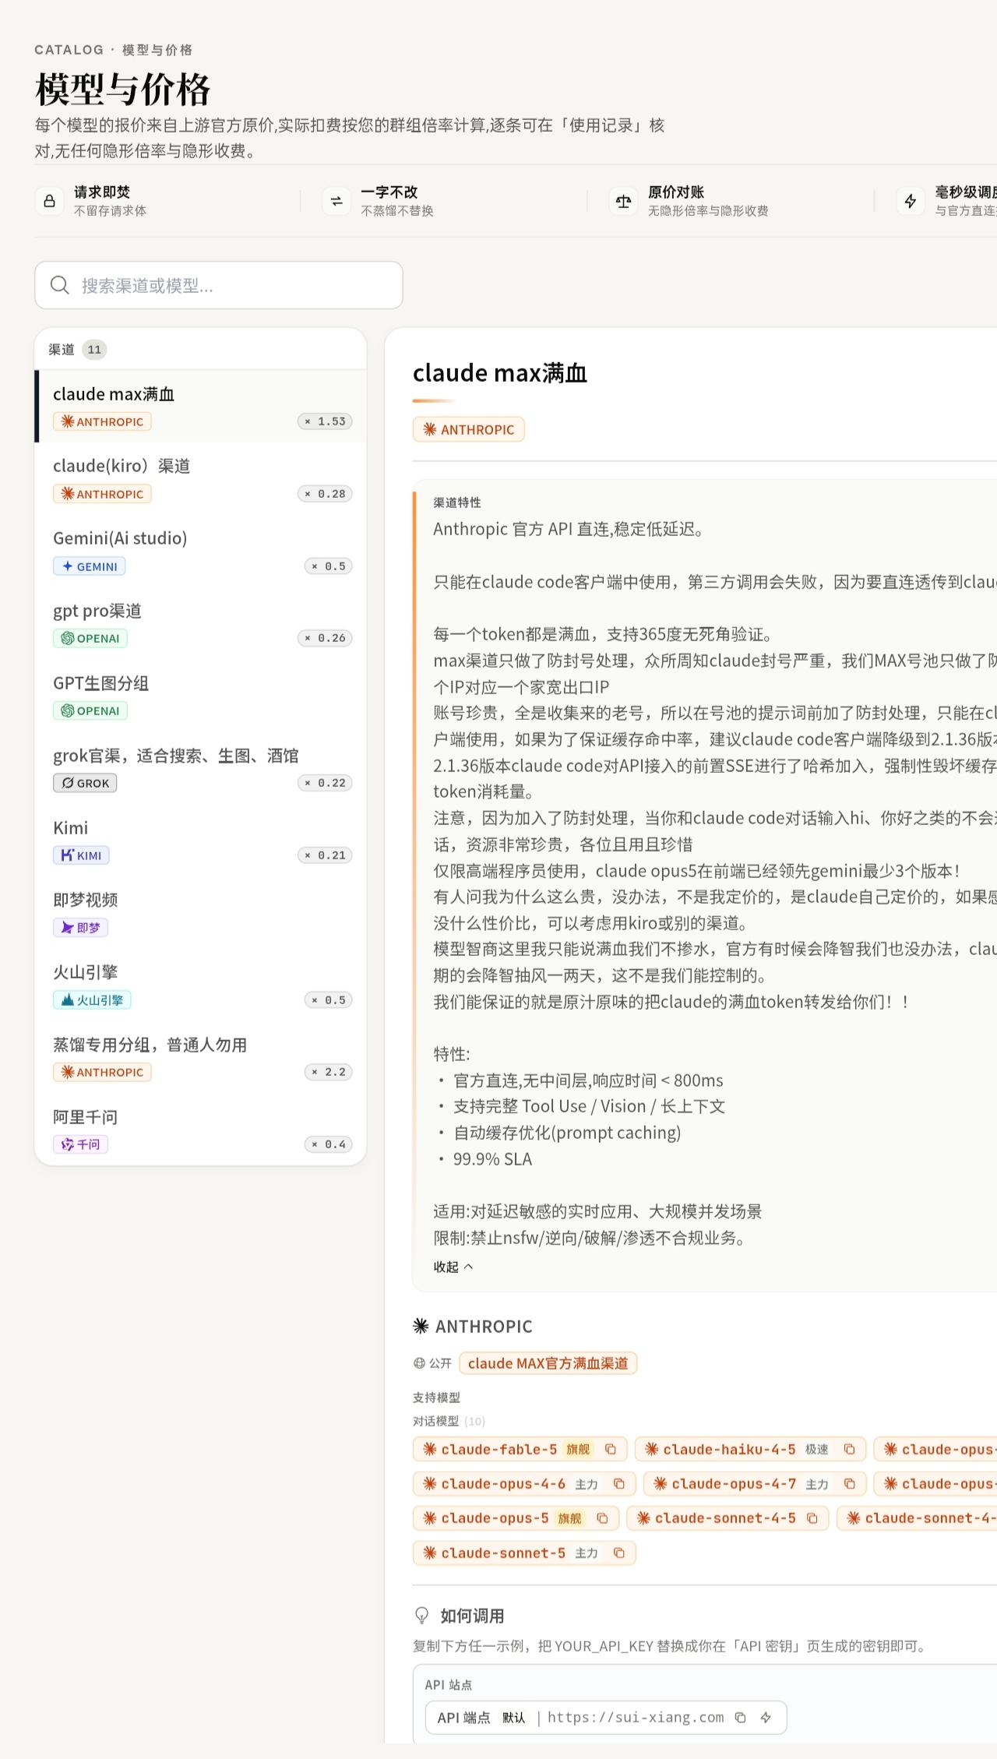The image size is (997, 1759).
Task: Click the lightning icon beside 毫秒级调度
Action: pyautogui.click(x=910, y=201)
